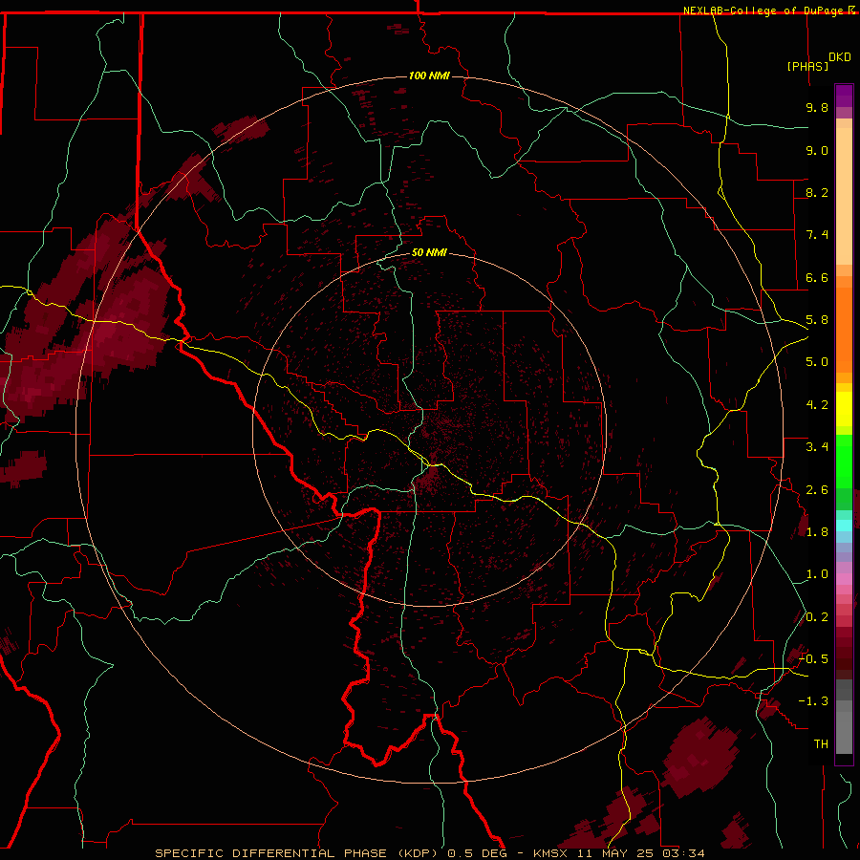
Task: Click the TH threshold label on the scale
Action: 821,744
